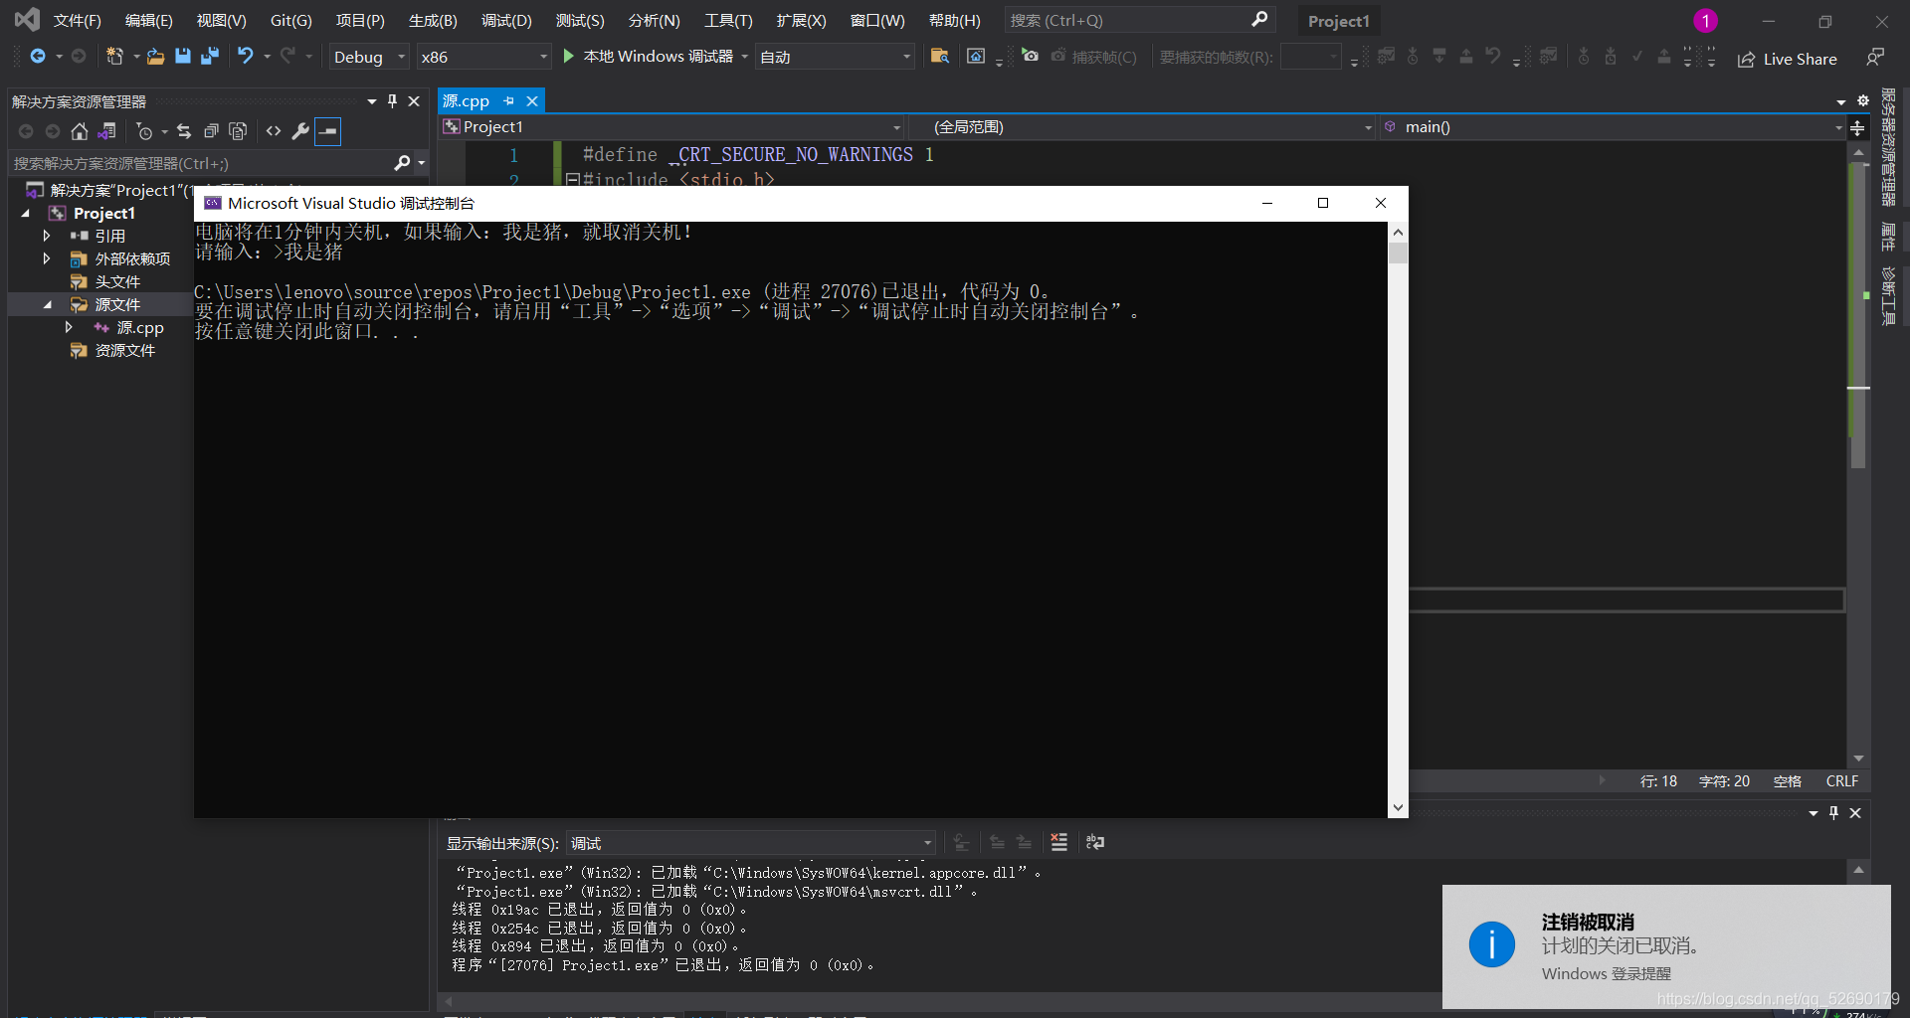This screenshot has width=1910, height=1018.
Task: Open Solution Explorer window options dropdown
Action: (371, 101)
